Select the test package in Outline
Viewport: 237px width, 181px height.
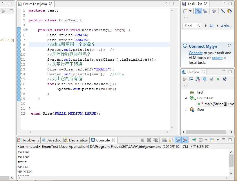click(200, 92)
